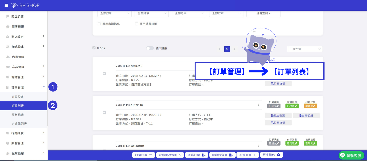The width and height of the screenshot is (367, 161).
Task: Open 開店步驟 via its flag icon
Action: point(8,17)
